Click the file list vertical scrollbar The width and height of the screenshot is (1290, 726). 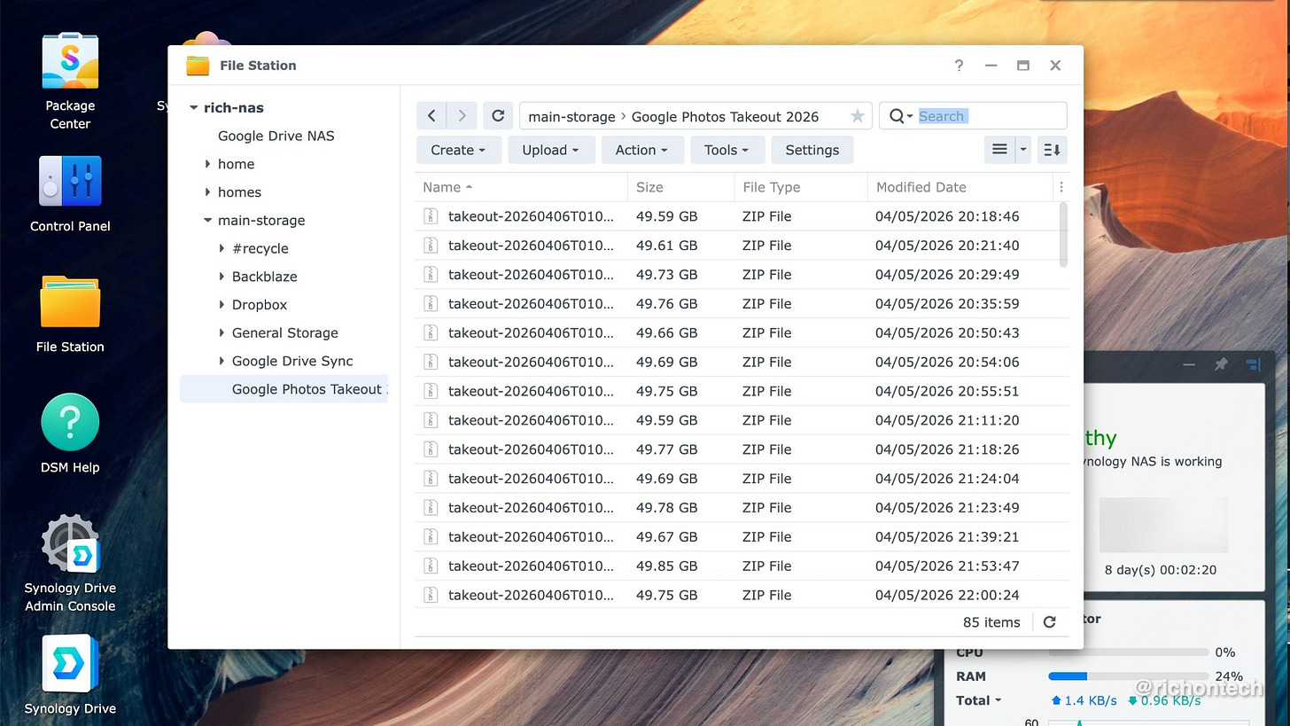coord(1063,235)
